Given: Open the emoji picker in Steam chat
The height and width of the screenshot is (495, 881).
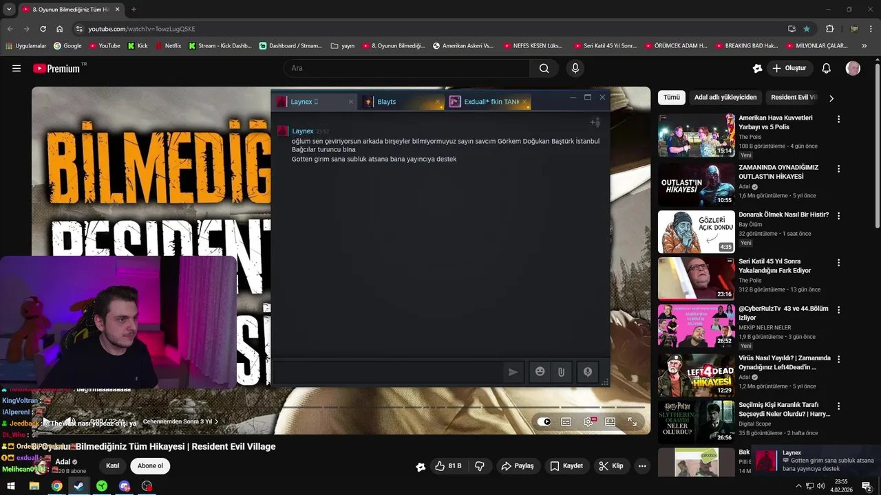Looking at the screenshot, I should pyautogui.click(x=540, y=372).
